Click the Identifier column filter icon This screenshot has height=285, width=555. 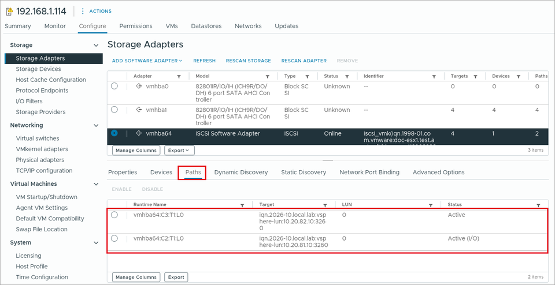click(434, 76)
